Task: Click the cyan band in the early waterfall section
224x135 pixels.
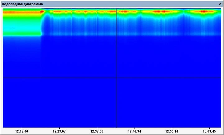Action: pos(21,28)
